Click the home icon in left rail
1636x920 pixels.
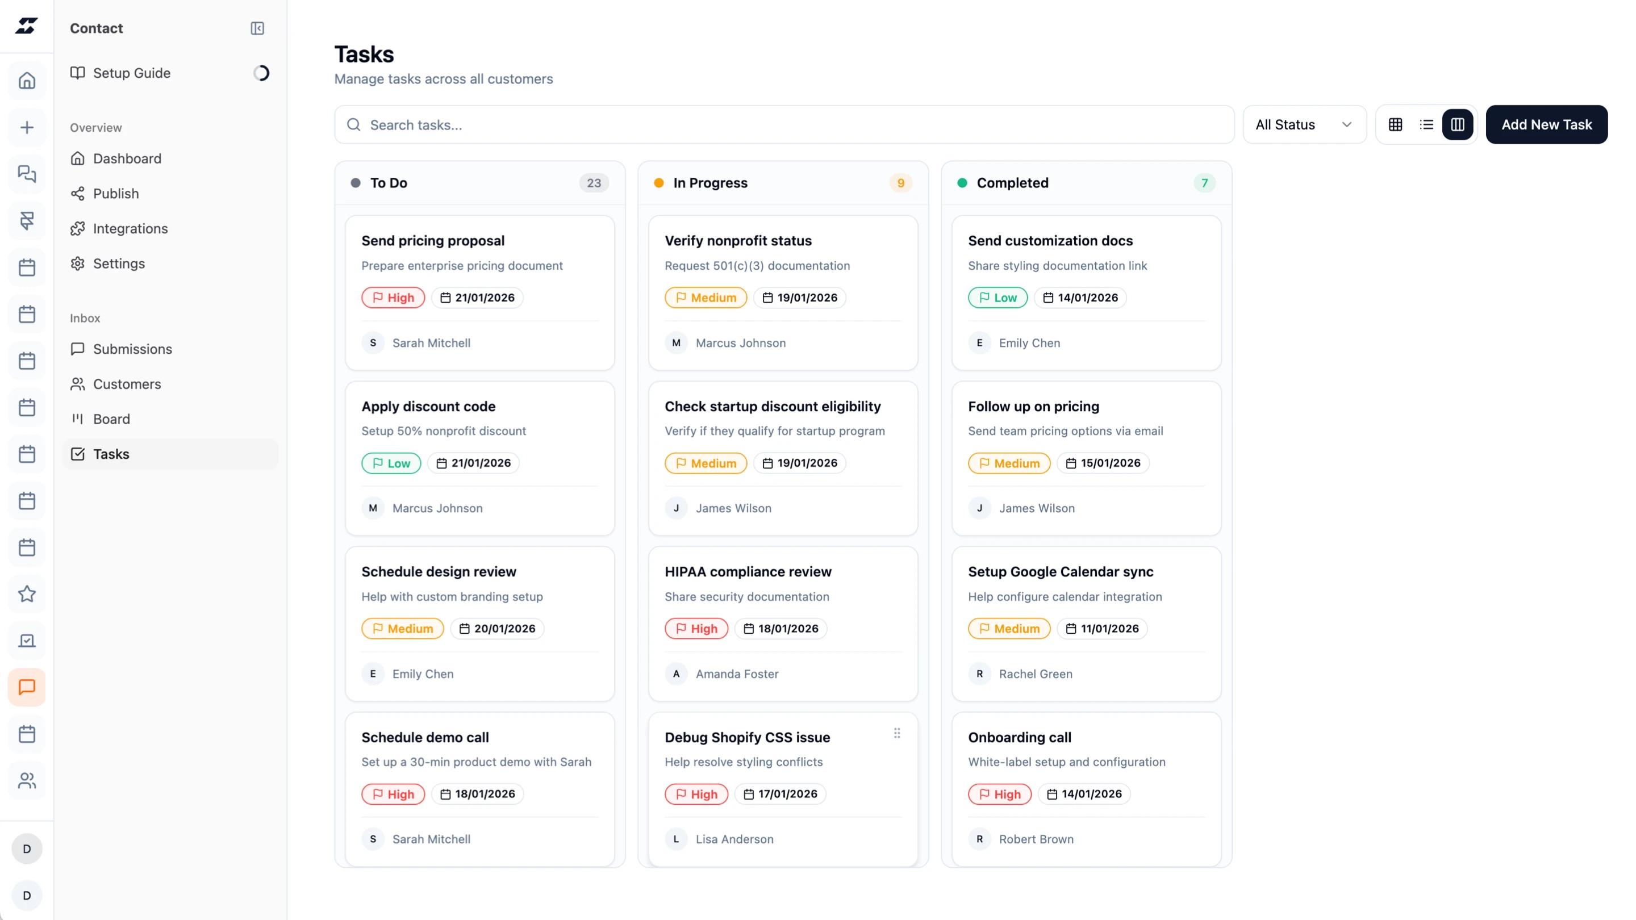pyautogui.click(x=27, y=81)
